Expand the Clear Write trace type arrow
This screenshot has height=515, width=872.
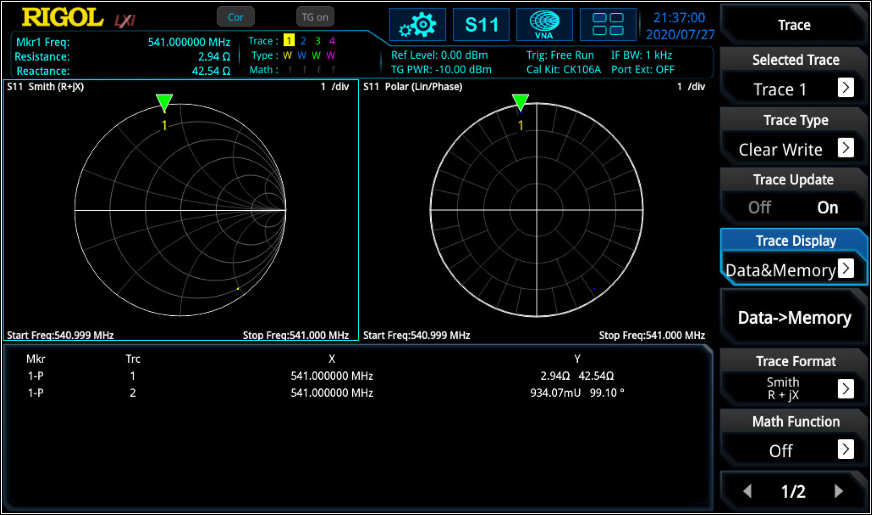[x=846, y=148]
